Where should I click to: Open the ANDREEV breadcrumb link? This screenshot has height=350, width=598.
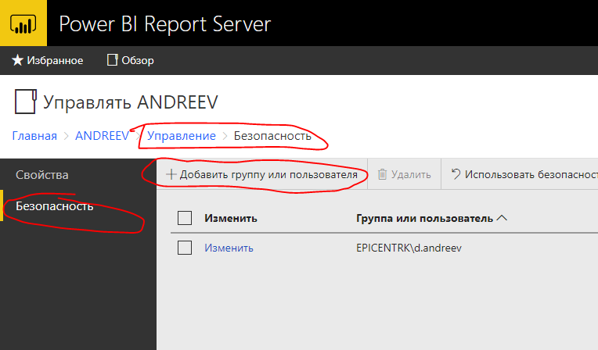click(x=102, y=136)
